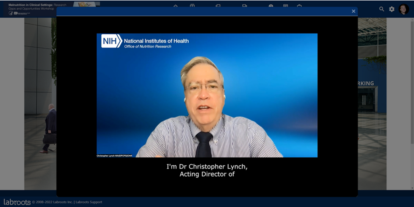The image size is (414, 207).
Task: Enter the Networking room doorway in background
Action: point(367,100)
